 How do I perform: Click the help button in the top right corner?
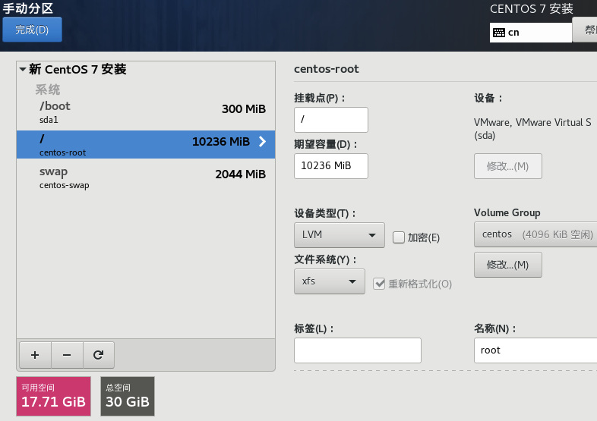[585, 30]
